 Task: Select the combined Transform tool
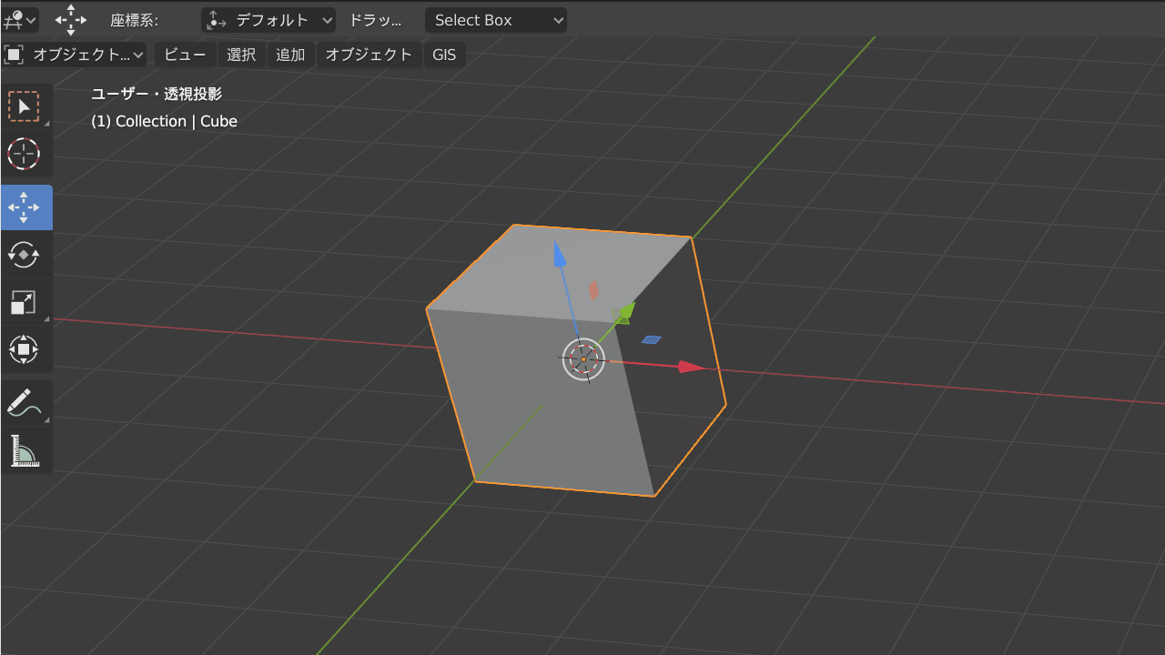pos(24,349)
